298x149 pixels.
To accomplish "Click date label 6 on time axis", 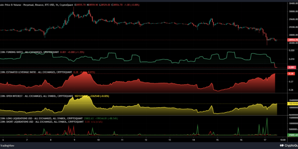I will pyautogui.click(x=3, y=140).
